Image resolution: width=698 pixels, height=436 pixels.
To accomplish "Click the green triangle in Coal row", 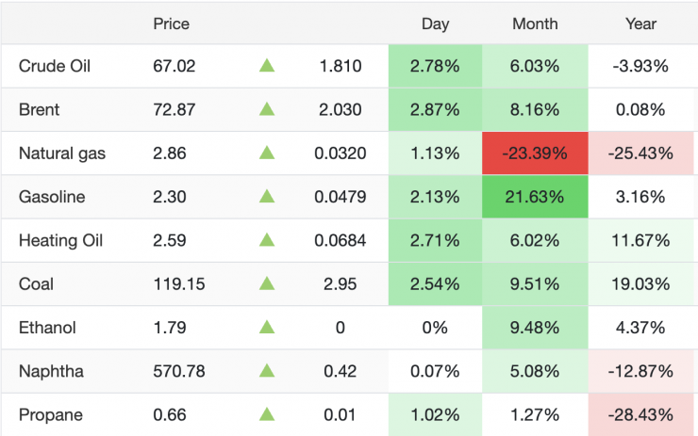I will pos(267,283).
